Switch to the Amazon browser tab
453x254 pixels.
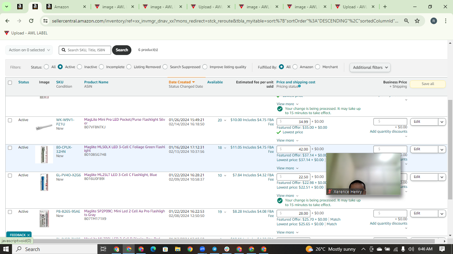pos(66,7)
